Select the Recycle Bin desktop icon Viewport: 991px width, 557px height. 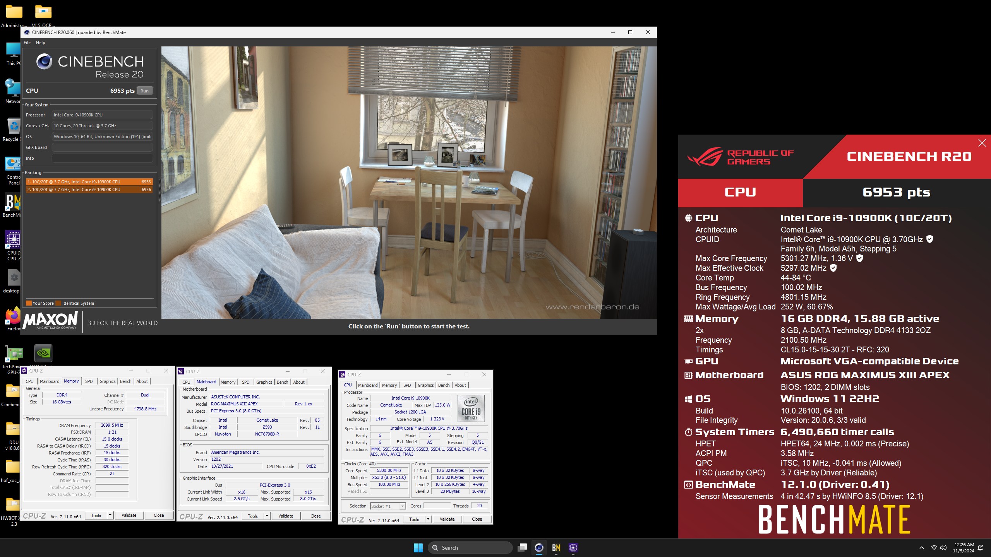pyautogui.click(x=12, y=129)
